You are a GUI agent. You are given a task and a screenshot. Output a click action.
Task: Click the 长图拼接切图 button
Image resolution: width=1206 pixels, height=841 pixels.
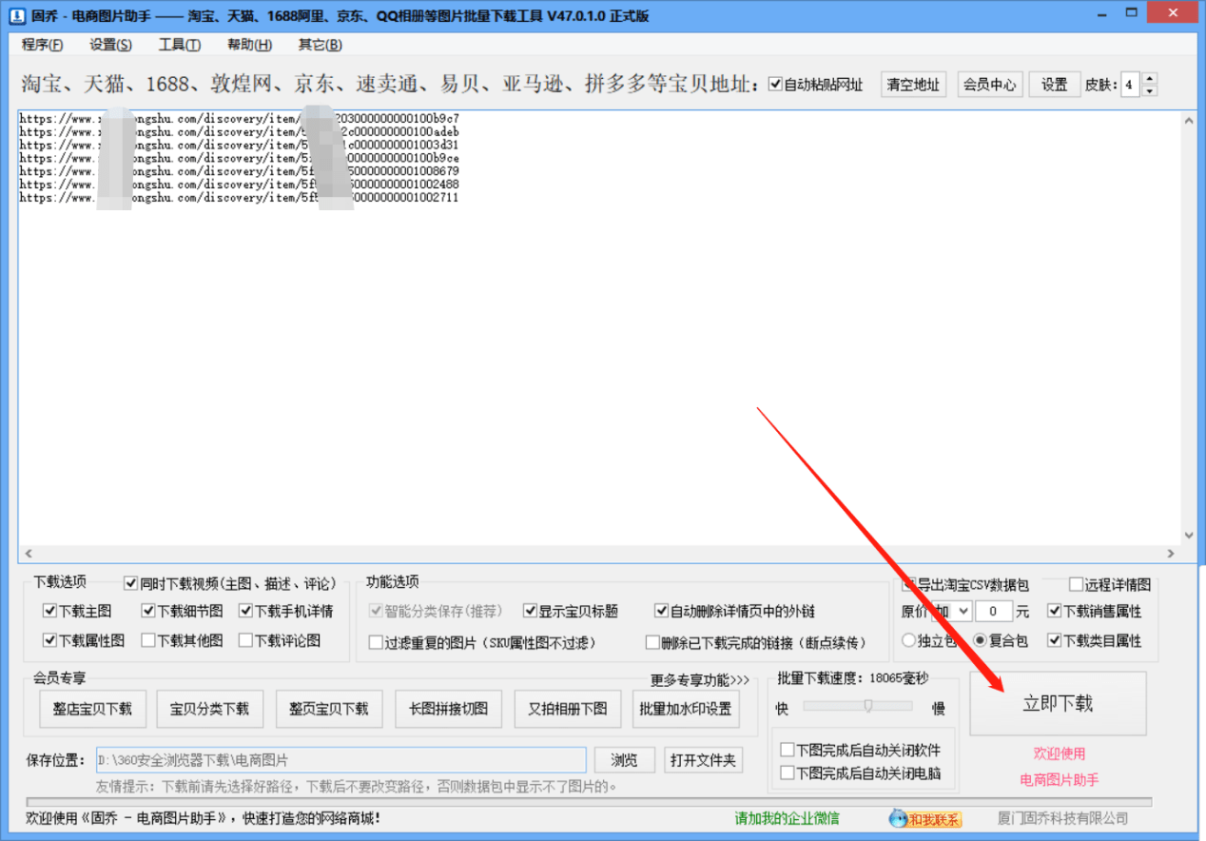click(448, 709)
